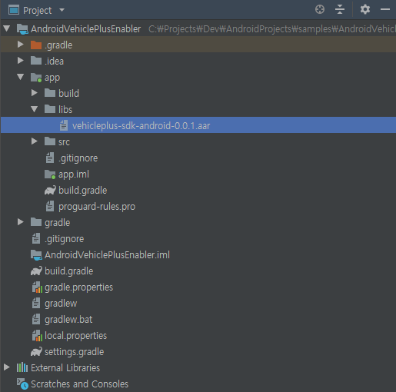Click the locate target crosshair icon
The height and width of the screenshot is (392, 396).
[320, 9]
